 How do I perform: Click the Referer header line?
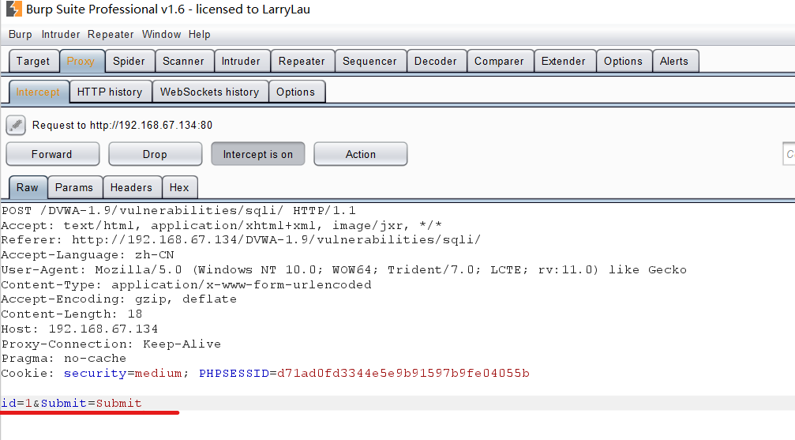(241, 239)
